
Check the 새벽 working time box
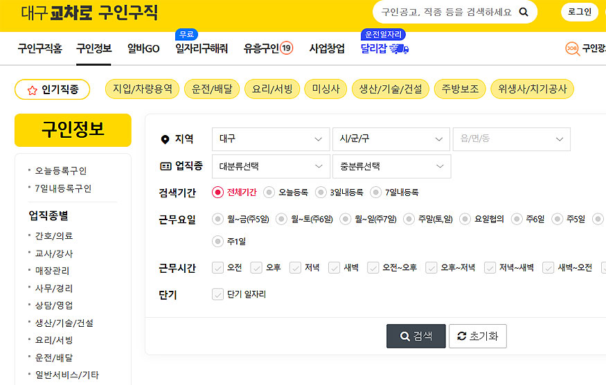(x=334, y=267)
